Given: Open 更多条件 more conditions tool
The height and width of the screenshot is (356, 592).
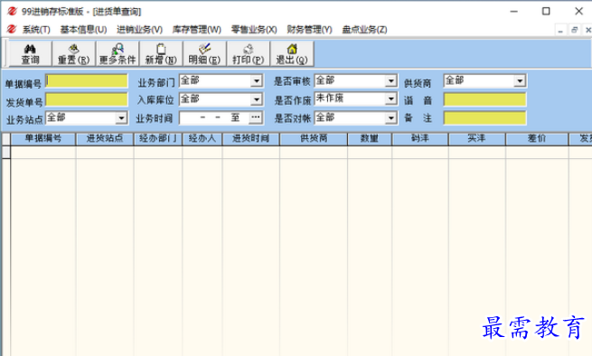Looking at the screenshot, I should [x=117, y=53].
